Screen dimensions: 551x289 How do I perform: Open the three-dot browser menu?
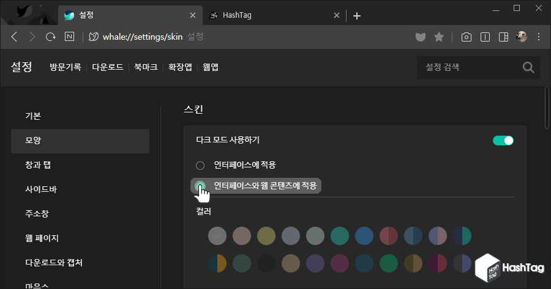tap(539, 37)
